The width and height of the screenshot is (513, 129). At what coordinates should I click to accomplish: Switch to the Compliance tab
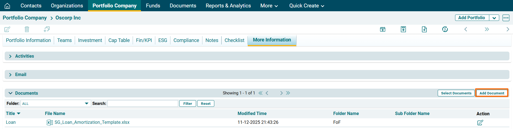click(186, 40)
